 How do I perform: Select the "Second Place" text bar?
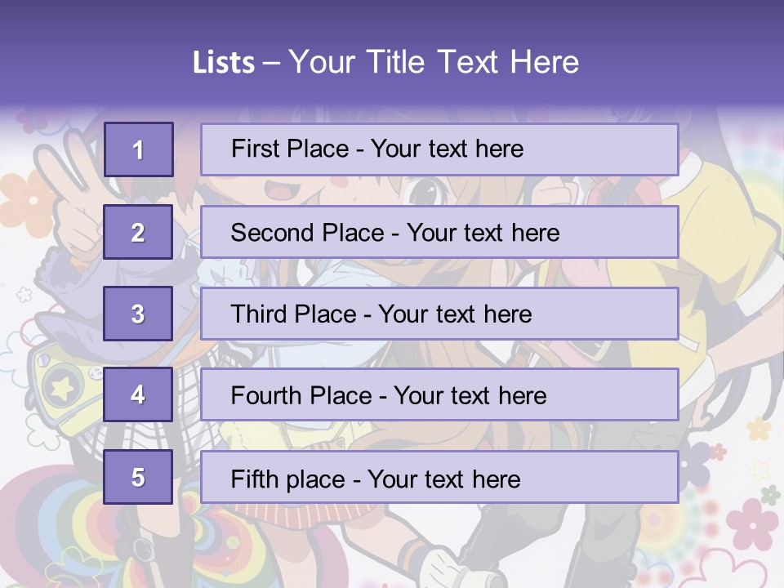(439, 232)
